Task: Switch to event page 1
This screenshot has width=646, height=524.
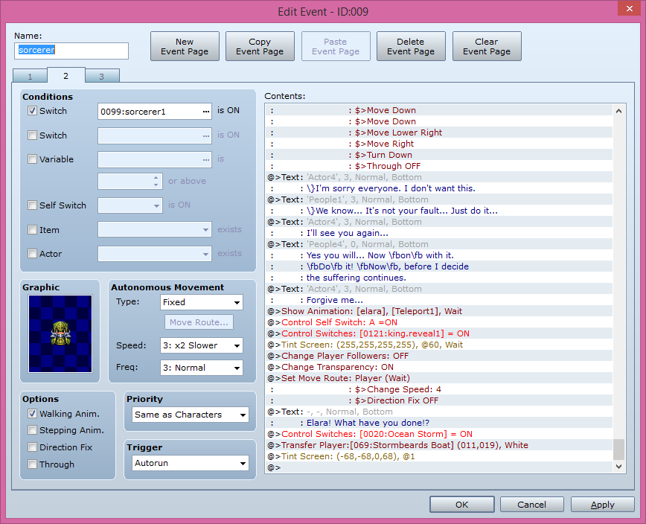Action: (x=29, y=75)
